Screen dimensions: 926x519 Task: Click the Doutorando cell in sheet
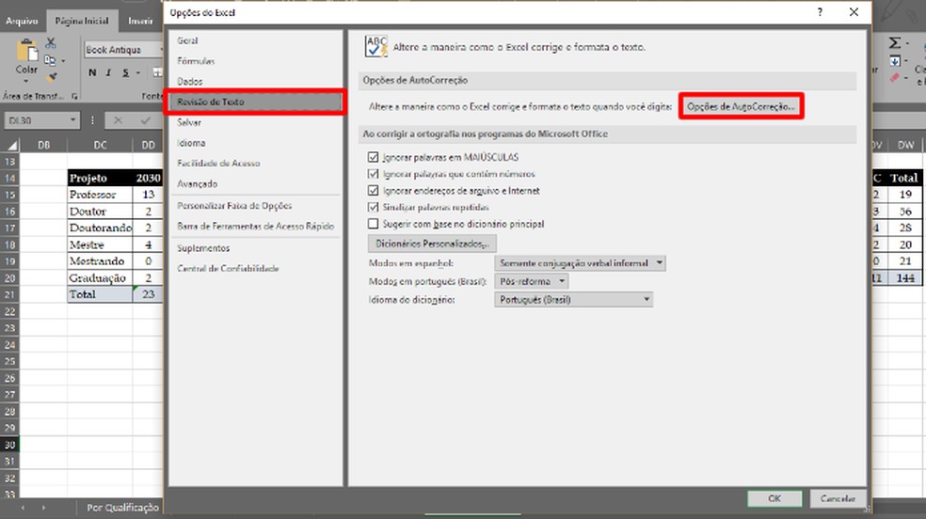100,228
